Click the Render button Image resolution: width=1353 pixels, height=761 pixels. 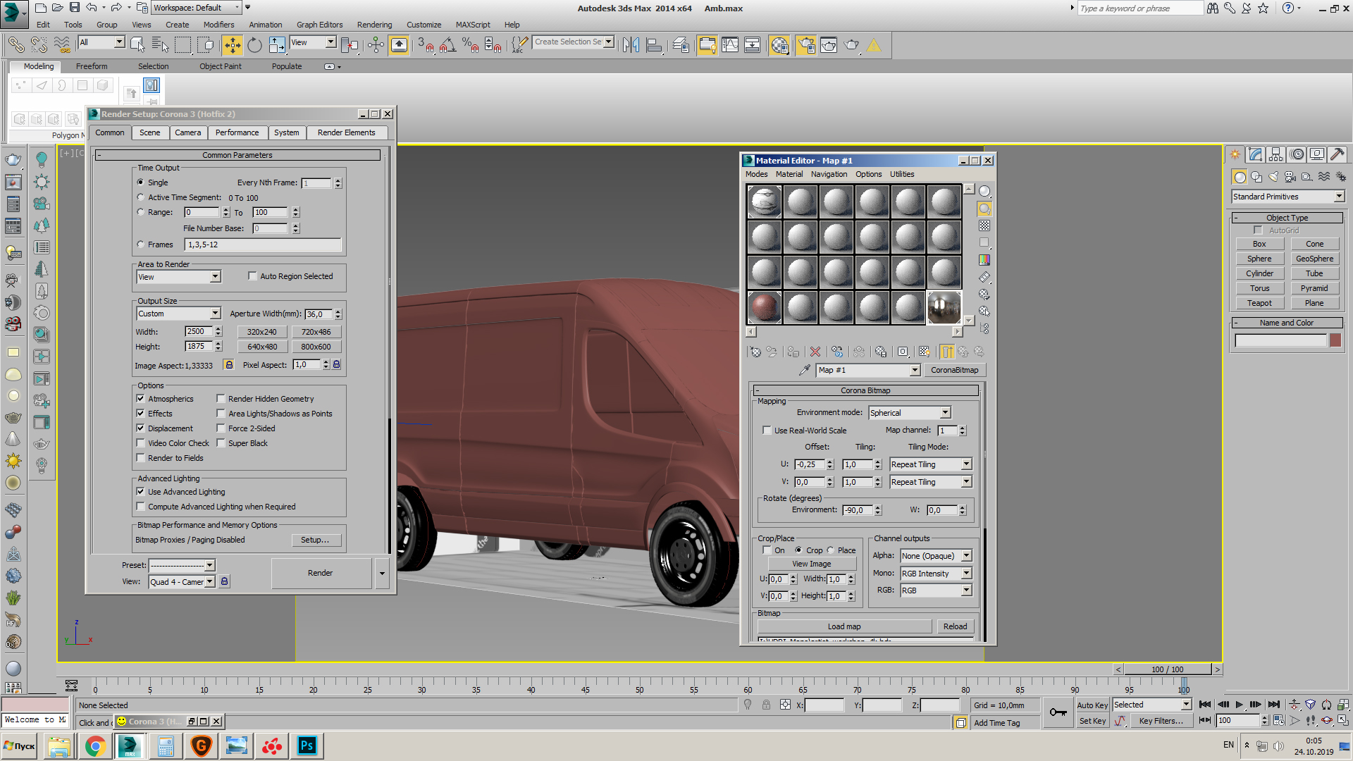319,572
